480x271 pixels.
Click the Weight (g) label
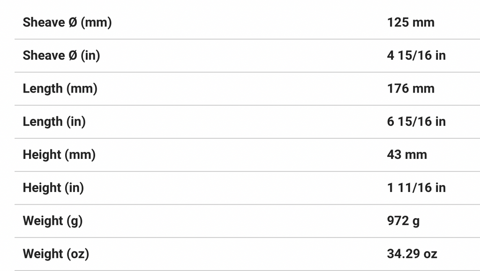coord(52,221)
